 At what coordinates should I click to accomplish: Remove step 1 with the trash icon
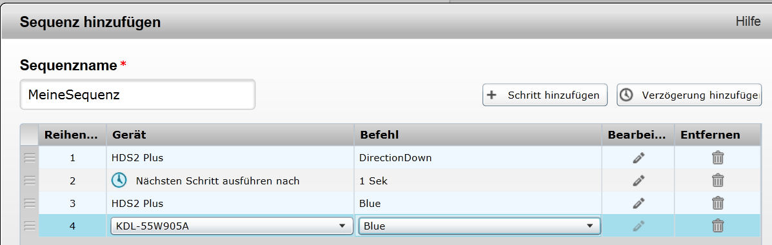(718, 158)
